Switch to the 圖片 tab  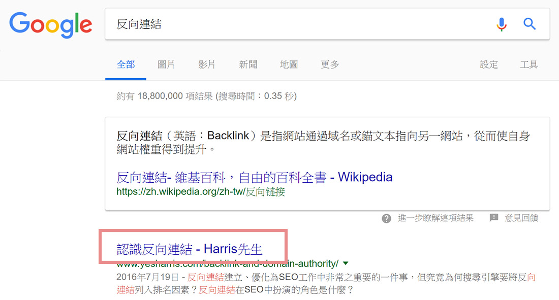pos(166,64)
